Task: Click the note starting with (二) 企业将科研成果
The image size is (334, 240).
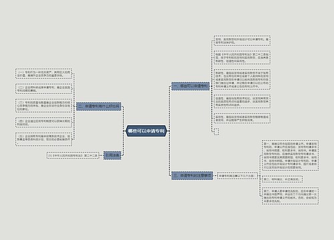Action: point(43,89)
